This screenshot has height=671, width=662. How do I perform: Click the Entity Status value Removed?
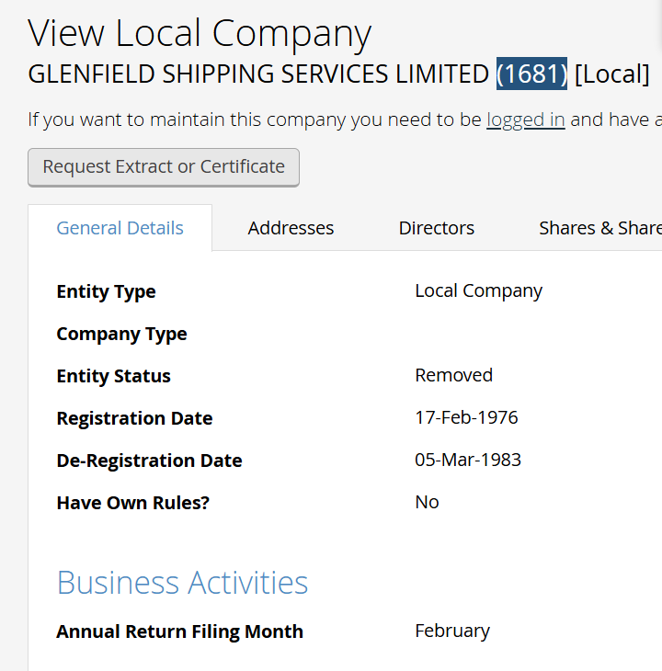coord(453,375)
